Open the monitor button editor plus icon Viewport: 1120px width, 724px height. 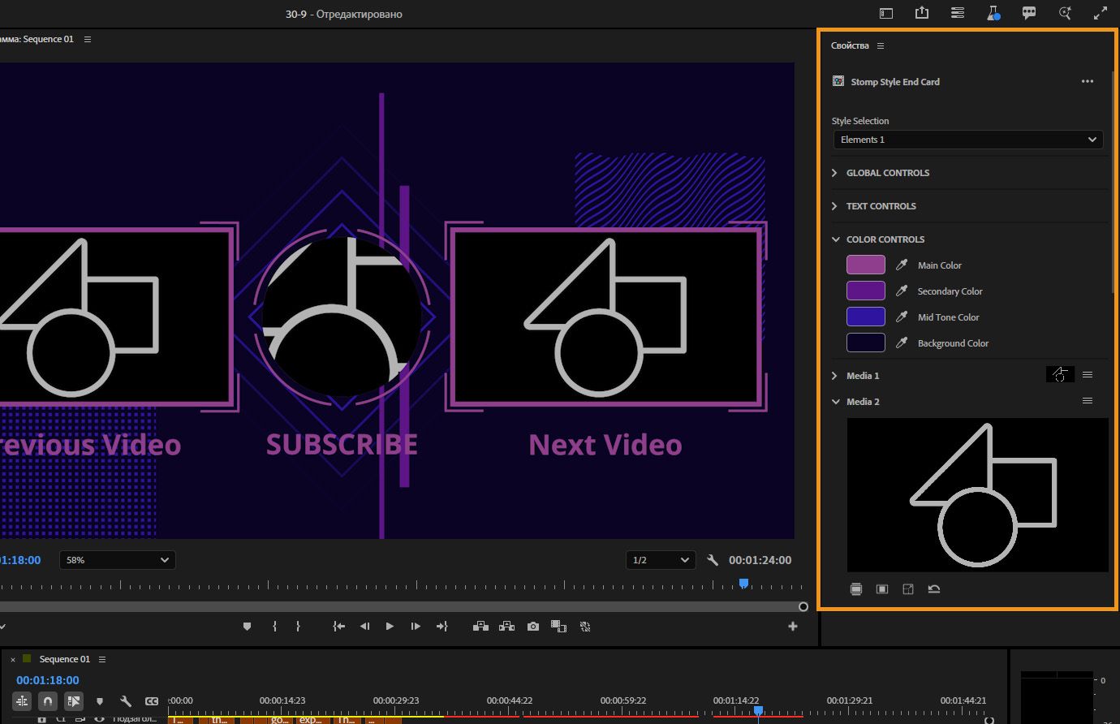[x=792, y=627]
